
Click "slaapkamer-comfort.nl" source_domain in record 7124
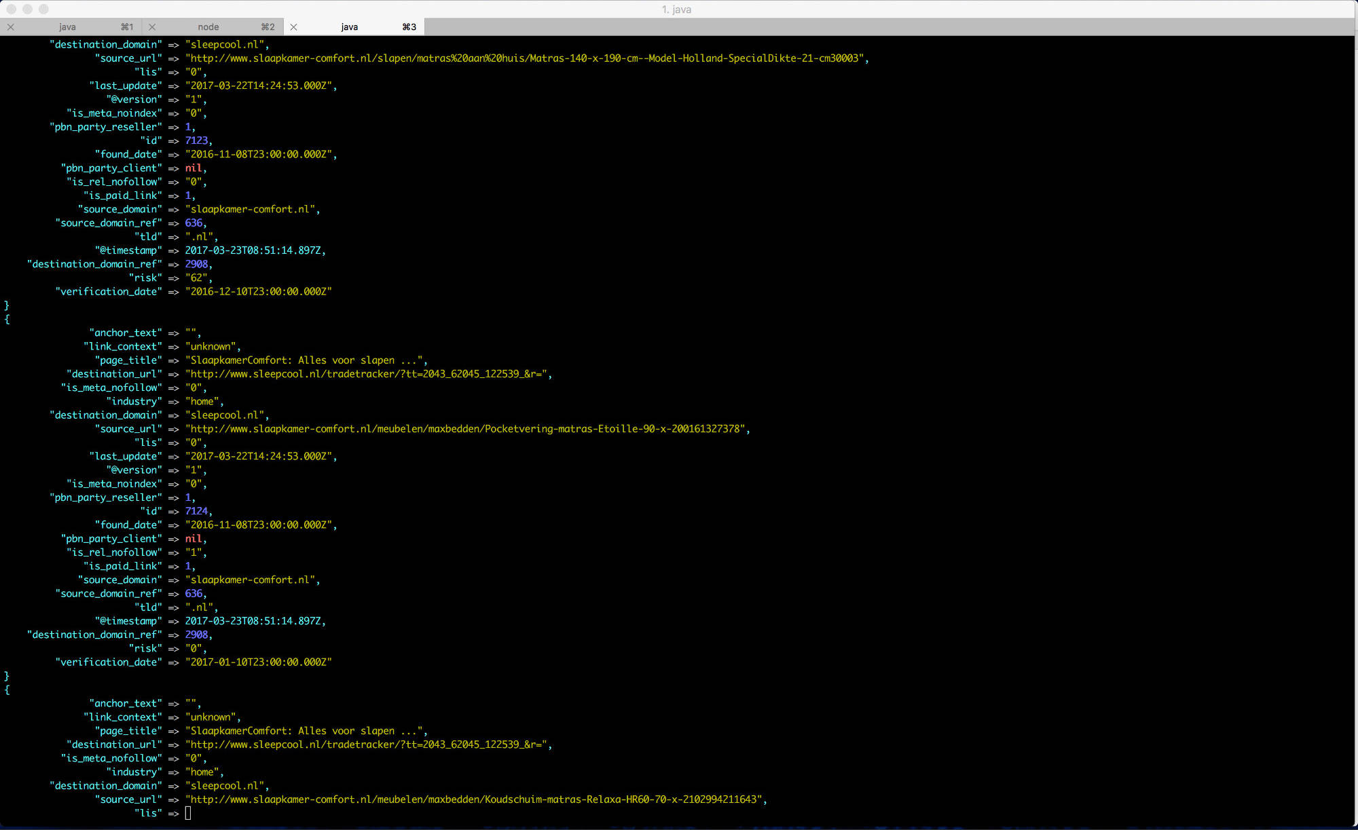point(250,580)
